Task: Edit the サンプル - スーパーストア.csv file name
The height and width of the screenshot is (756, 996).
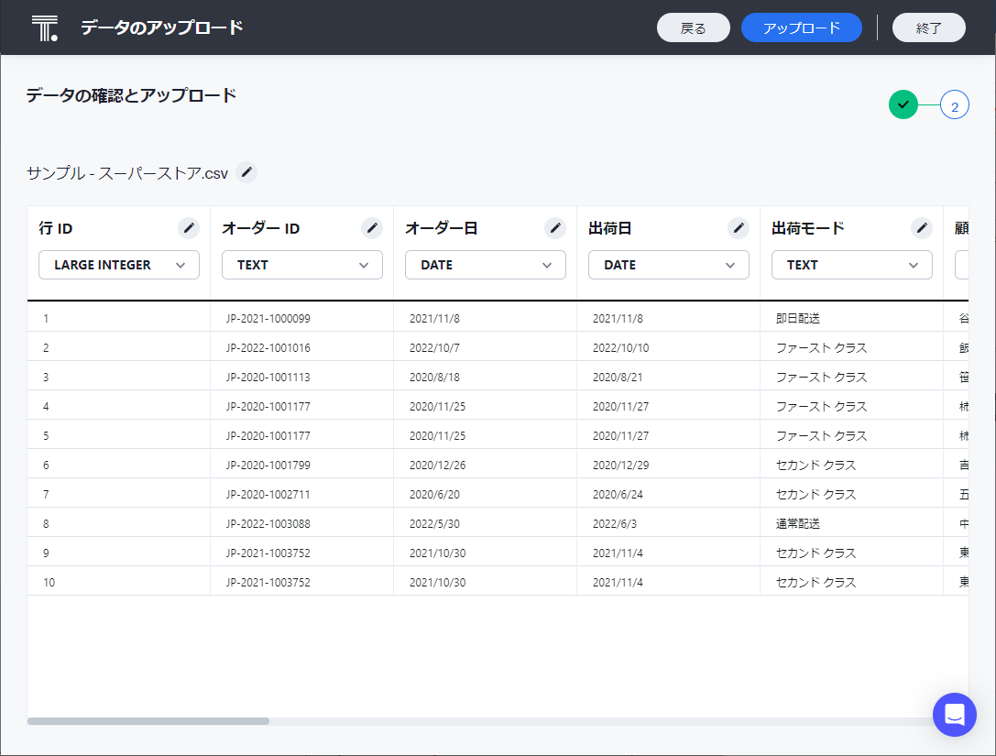Action: (x=246, y=172)
